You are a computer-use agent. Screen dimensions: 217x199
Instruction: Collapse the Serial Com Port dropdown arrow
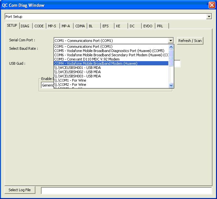171,41
